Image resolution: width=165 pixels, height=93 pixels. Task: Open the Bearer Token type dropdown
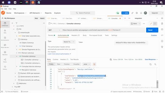69,42
